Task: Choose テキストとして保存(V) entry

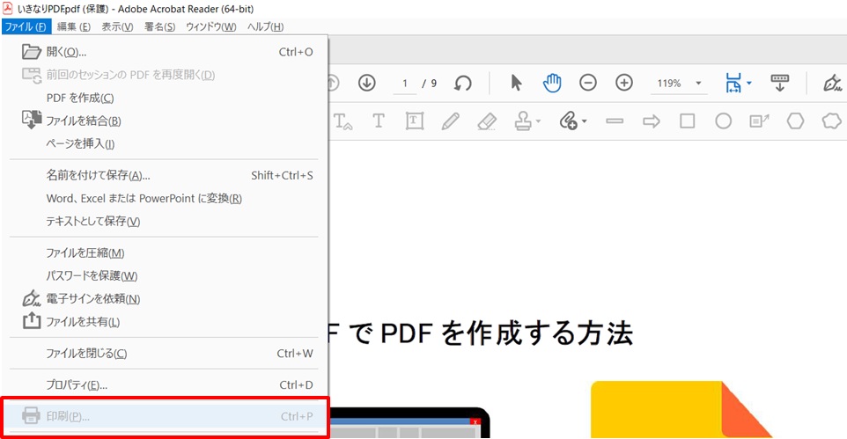Action: 163,221
